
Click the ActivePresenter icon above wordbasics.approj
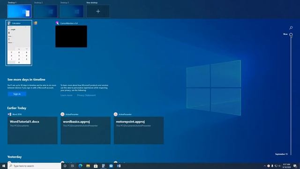pos(62,114)
